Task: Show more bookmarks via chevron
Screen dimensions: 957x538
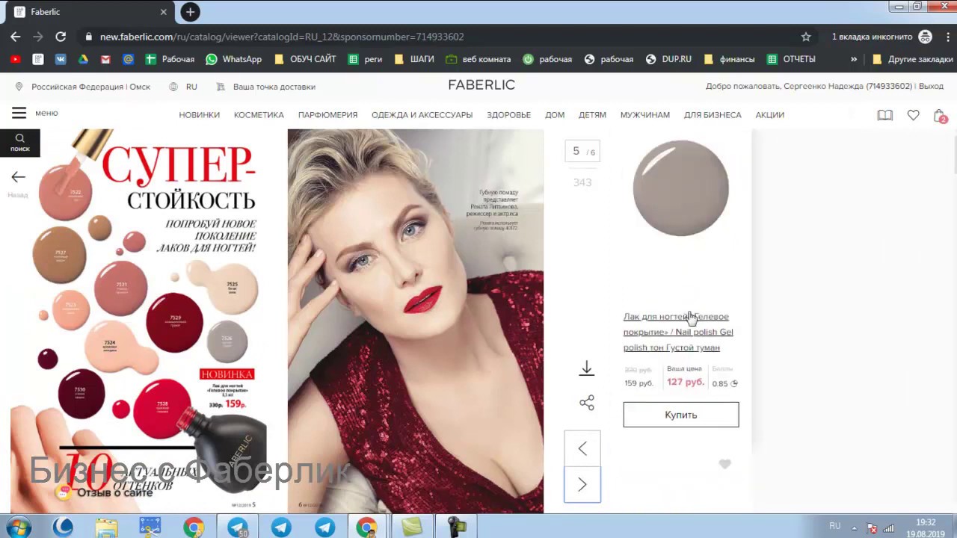Action: pyautogui.click(x=854, y=59)
